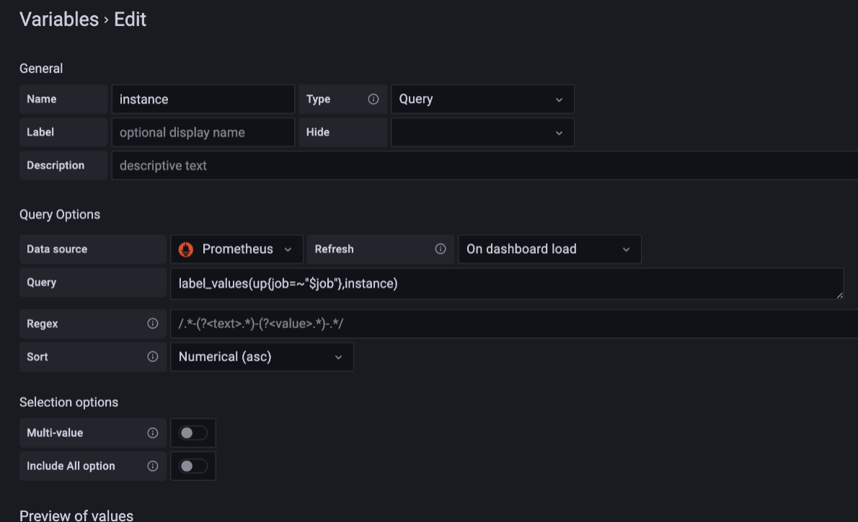The height and width of the screenshot is (522, 858).
Task: Open the Hide dropdown
Action: [x=482, y=132]
